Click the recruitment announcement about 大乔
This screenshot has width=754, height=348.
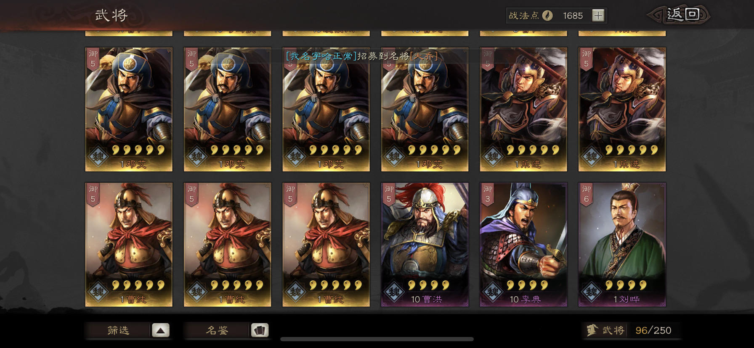362,56
